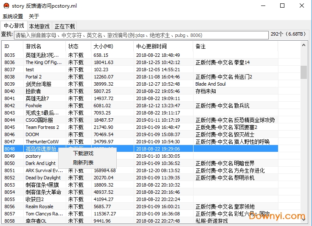Click the 存档未知 note cell
Viewport: 312px width, 226px height.
tap(205, 91)
